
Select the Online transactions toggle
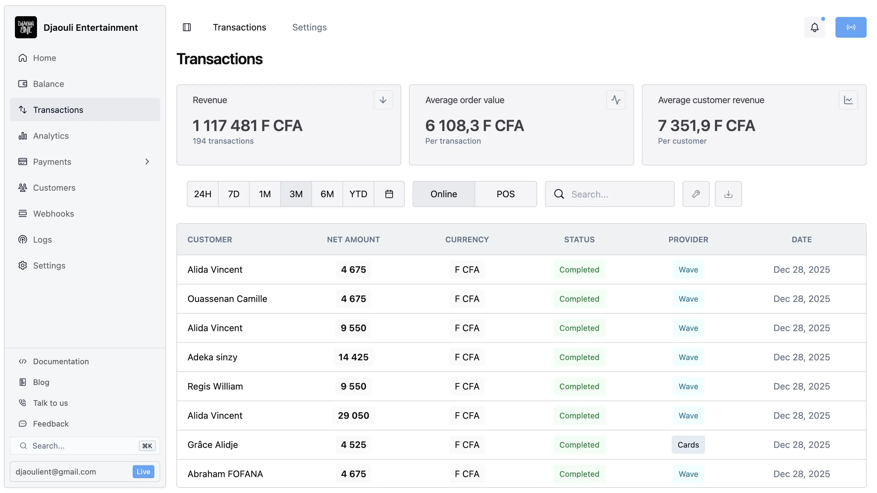[x=444, y=194]
